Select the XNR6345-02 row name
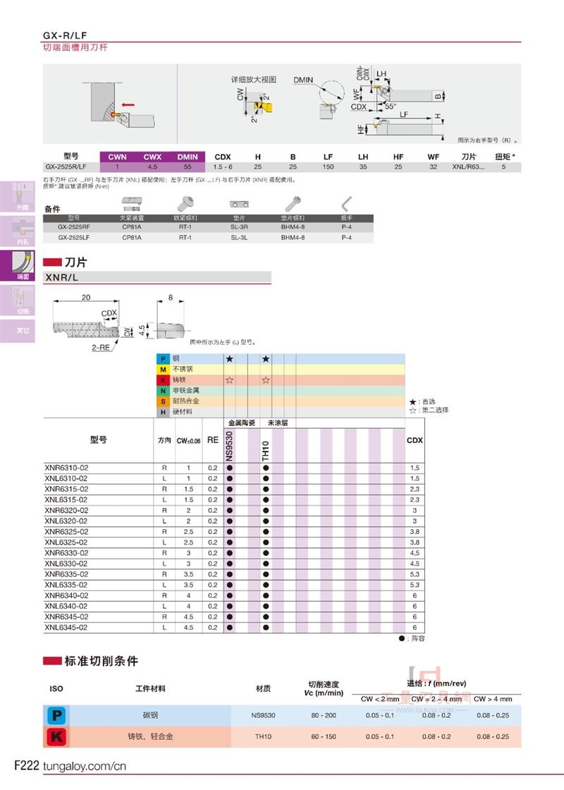This screenshot has width=564, height=790. 66,616
